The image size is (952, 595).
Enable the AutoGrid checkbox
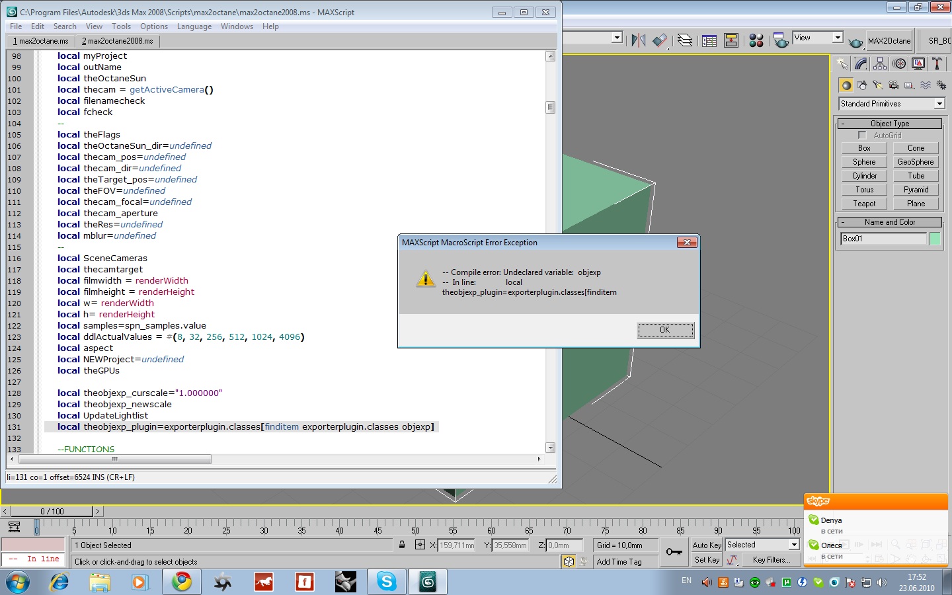pyautogui.click(x=862, y=136)
